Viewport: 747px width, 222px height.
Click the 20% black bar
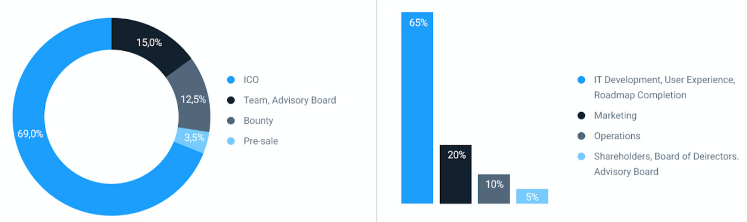(456, 174)
